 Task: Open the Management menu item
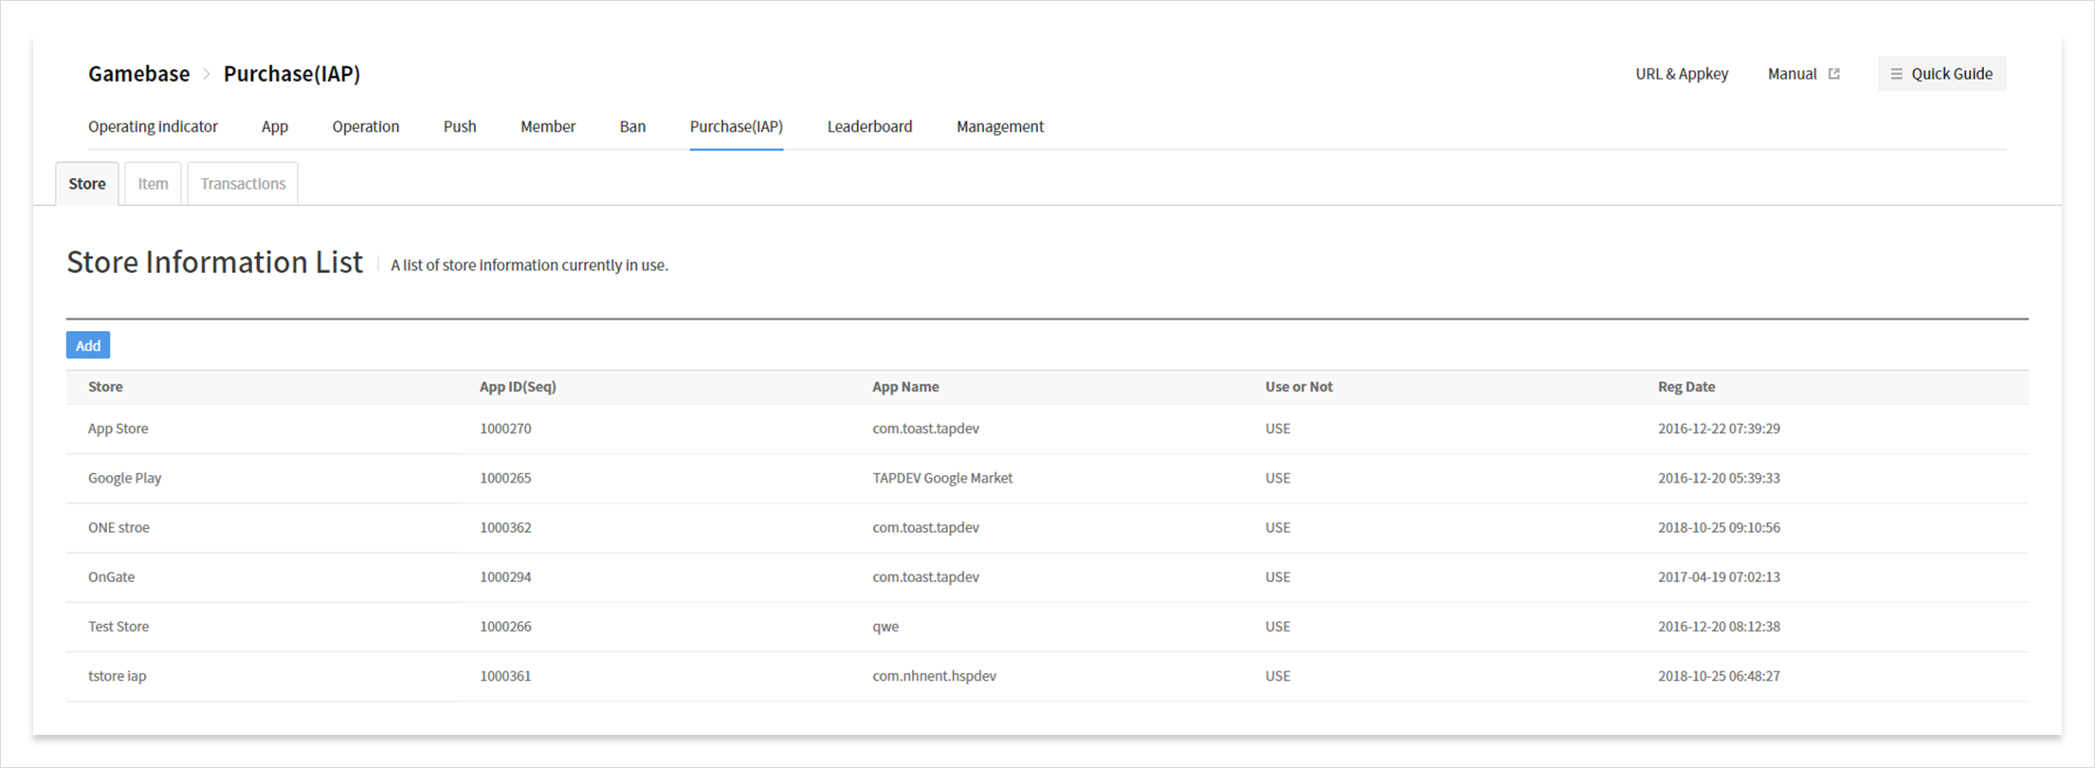tap(1000, 127)
